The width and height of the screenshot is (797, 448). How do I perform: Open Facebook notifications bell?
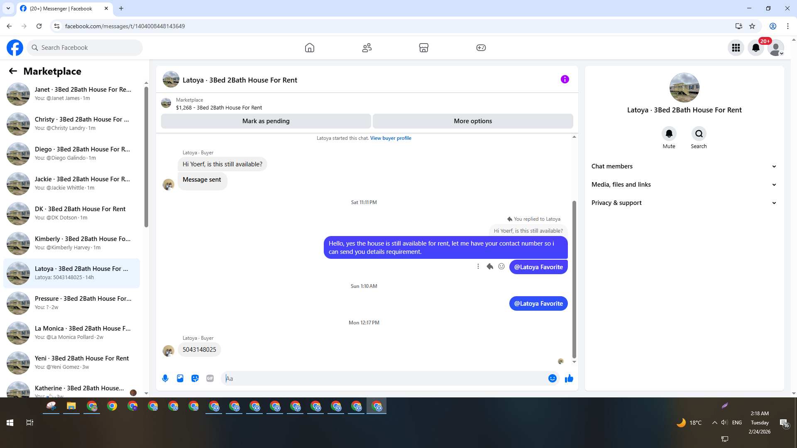tap(755, 48)
